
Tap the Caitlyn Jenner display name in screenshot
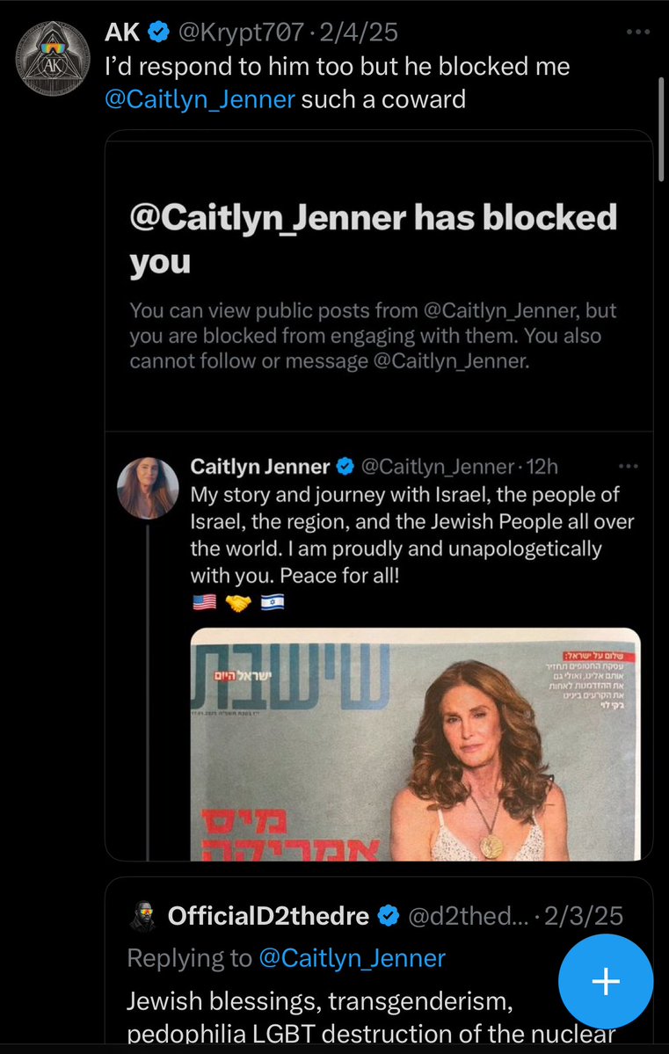pyautogui.click(x=260, y=466)
